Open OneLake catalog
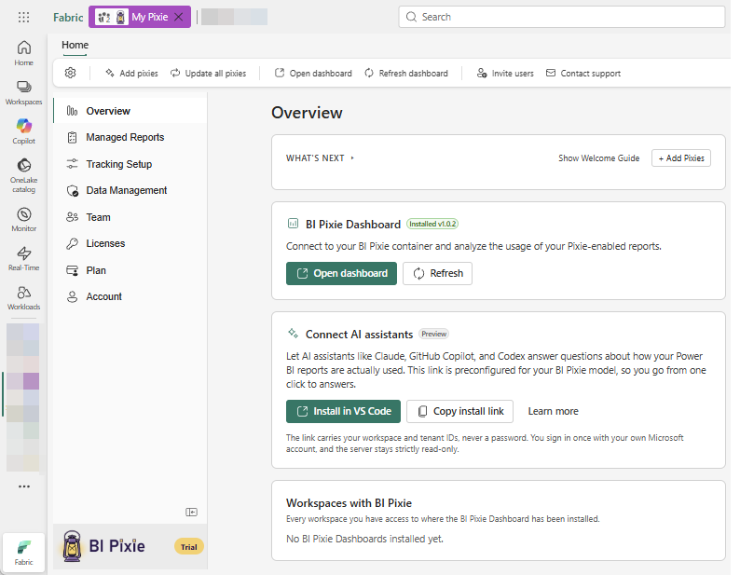The height and width of the screenshot is (575, 740). tap(23, 175)
